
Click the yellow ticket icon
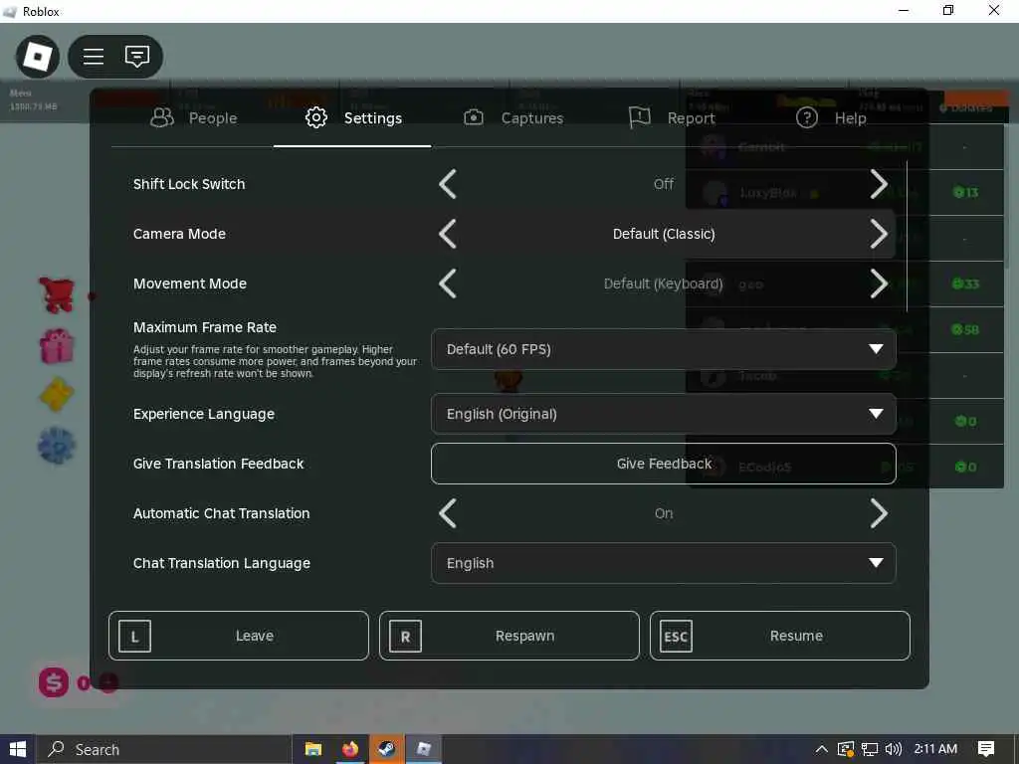click(57, 394)
